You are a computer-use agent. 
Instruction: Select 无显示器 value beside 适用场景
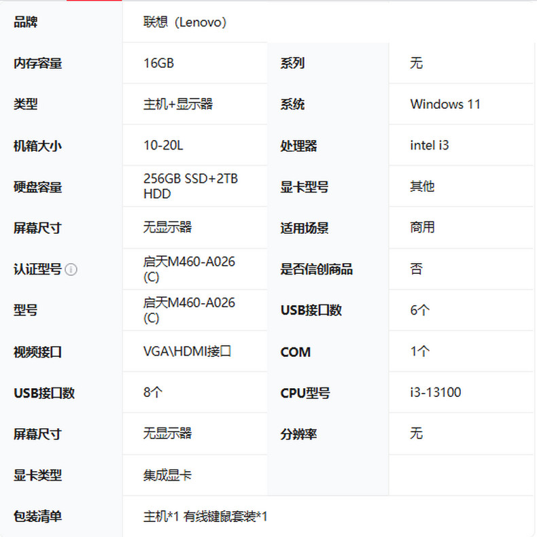[x=167, y=228]
